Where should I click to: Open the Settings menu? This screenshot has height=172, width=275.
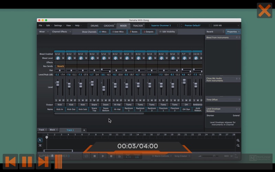click(59, 25)
